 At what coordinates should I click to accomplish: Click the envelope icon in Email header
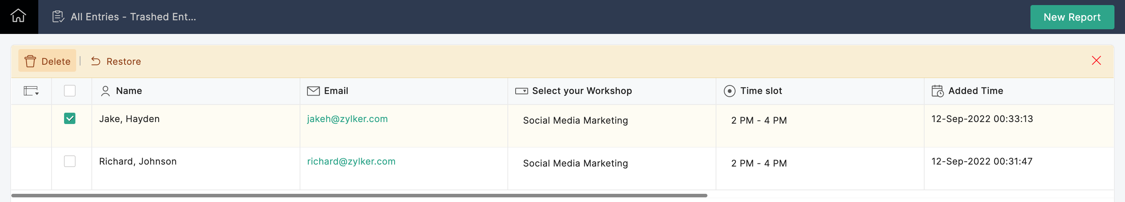pos(313,91)
